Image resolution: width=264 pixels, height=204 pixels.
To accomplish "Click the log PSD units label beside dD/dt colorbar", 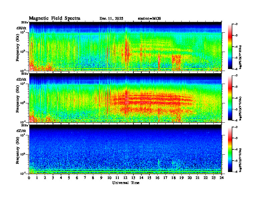I will (241, 108).
